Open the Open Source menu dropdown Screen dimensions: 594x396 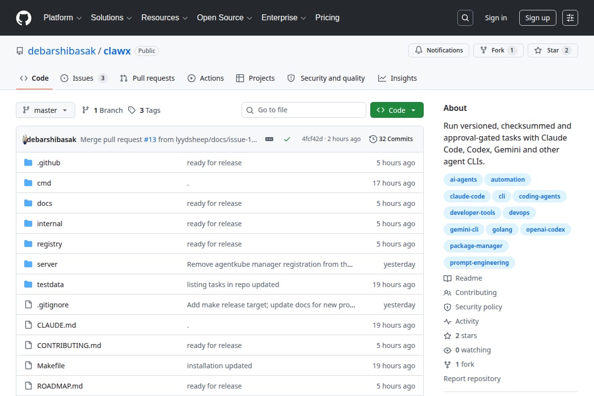pyautogui.click(x=225, y=18)
